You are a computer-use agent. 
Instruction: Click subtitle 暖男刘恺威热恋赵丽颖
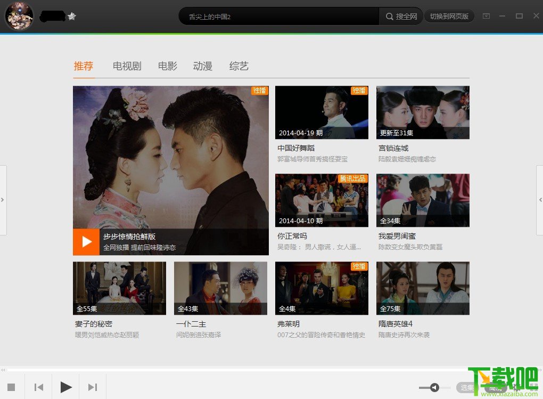tap(107, 335)
